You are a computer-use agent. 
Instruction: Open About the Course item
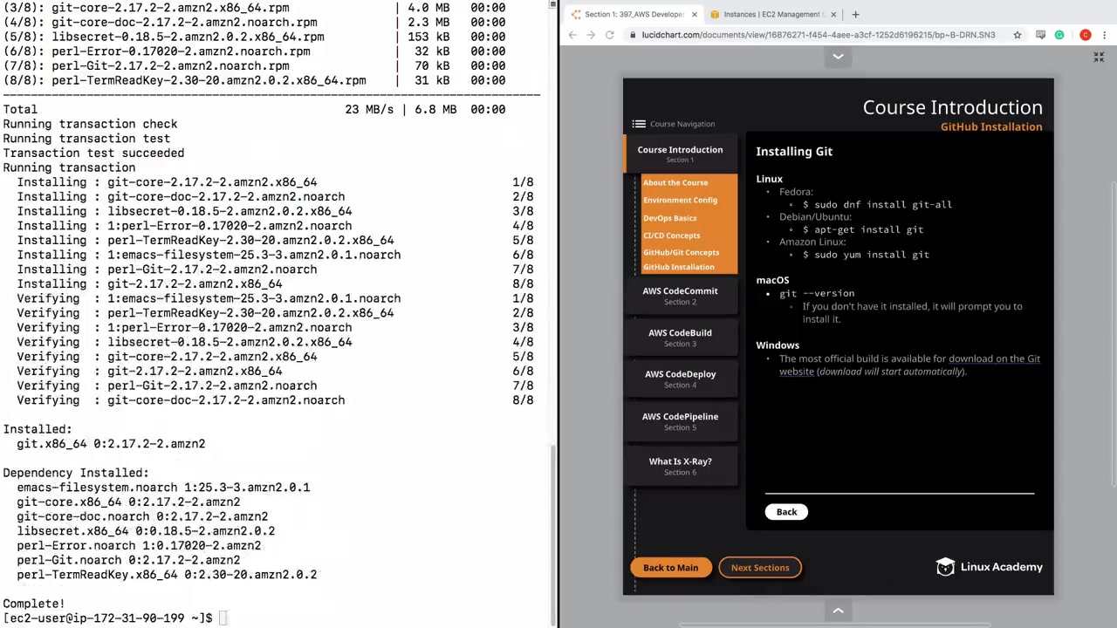coord(675,182)
